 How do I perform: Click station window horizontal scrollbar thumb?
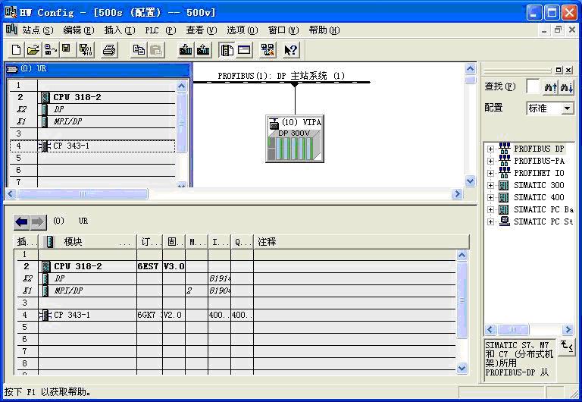83,194
